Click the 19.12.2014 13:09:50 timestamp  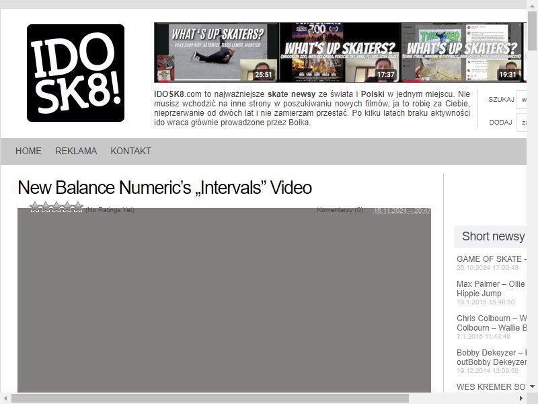(x=487, y=371)
